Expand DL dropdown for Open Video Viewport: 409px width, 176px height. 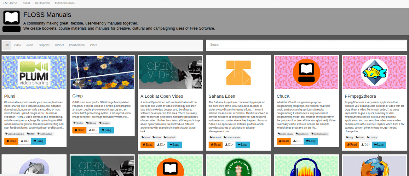tap(161, 145)
